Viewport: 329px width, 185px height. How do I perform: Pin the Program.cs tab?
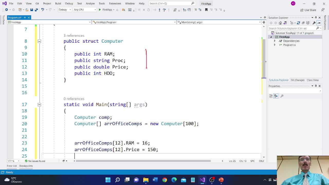click(x=25, y=17)
